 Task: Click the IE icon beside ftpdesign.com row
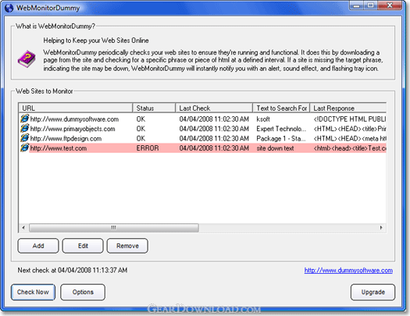pos(24,138)
